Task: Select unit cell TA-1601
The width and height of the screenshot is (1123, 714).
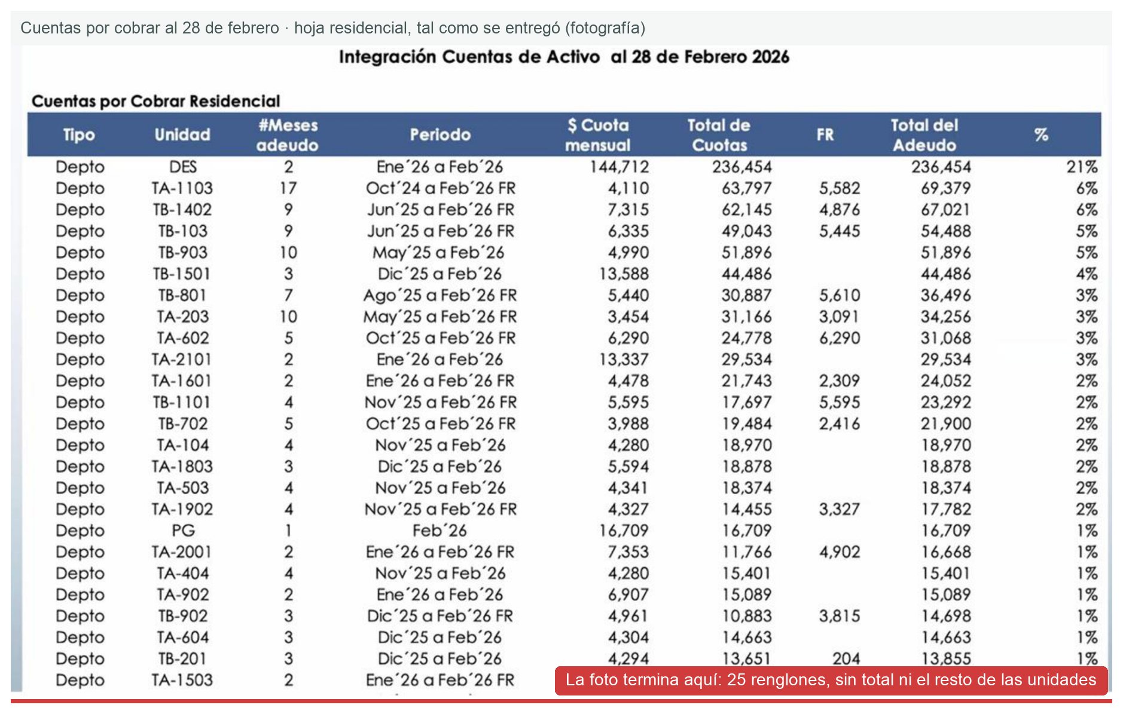Action: click(182, 381)
